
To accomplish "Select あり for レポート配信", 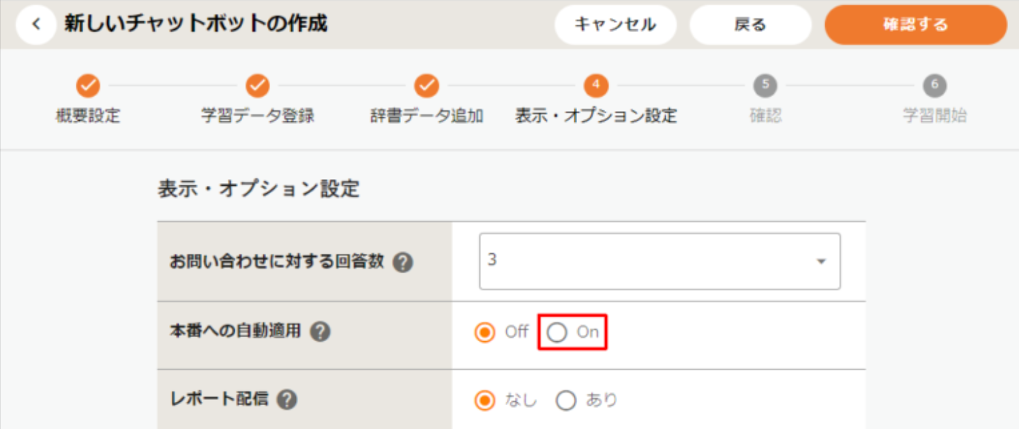I will point(566,400).
